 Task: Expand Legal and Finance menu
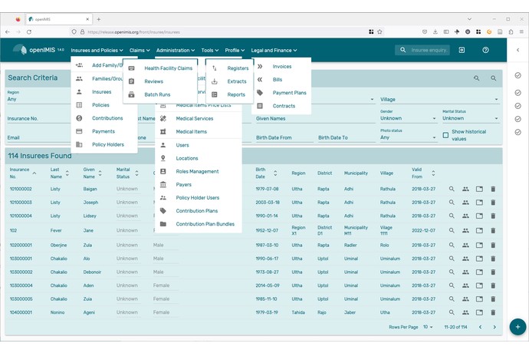(274, 51)
